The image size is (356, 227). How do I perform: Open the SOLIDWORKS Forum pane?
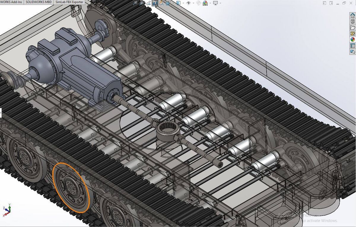352,52
